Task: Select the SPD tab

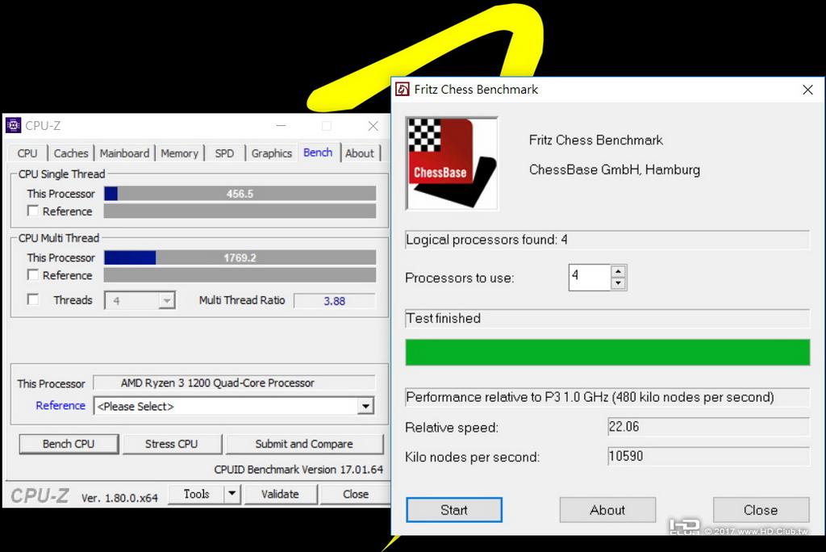Action: [x=224, y=153]
